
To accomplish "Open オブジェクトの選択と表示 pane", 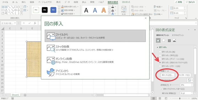I will click(142, 14).
